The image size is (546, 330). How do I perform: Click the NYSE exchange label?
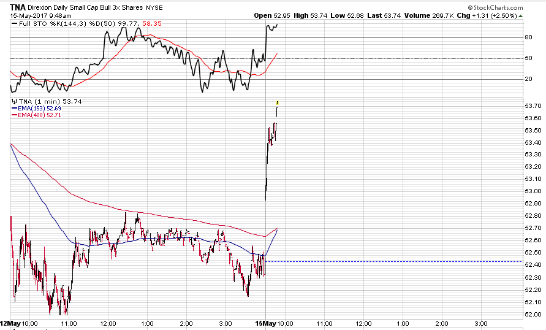pyautogui.click(x=154, y=7)
